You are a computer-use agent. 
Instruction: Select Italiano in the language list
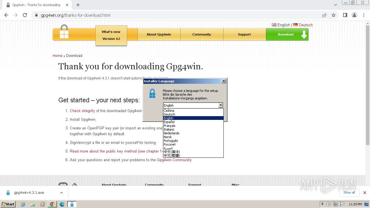(193, 129)
